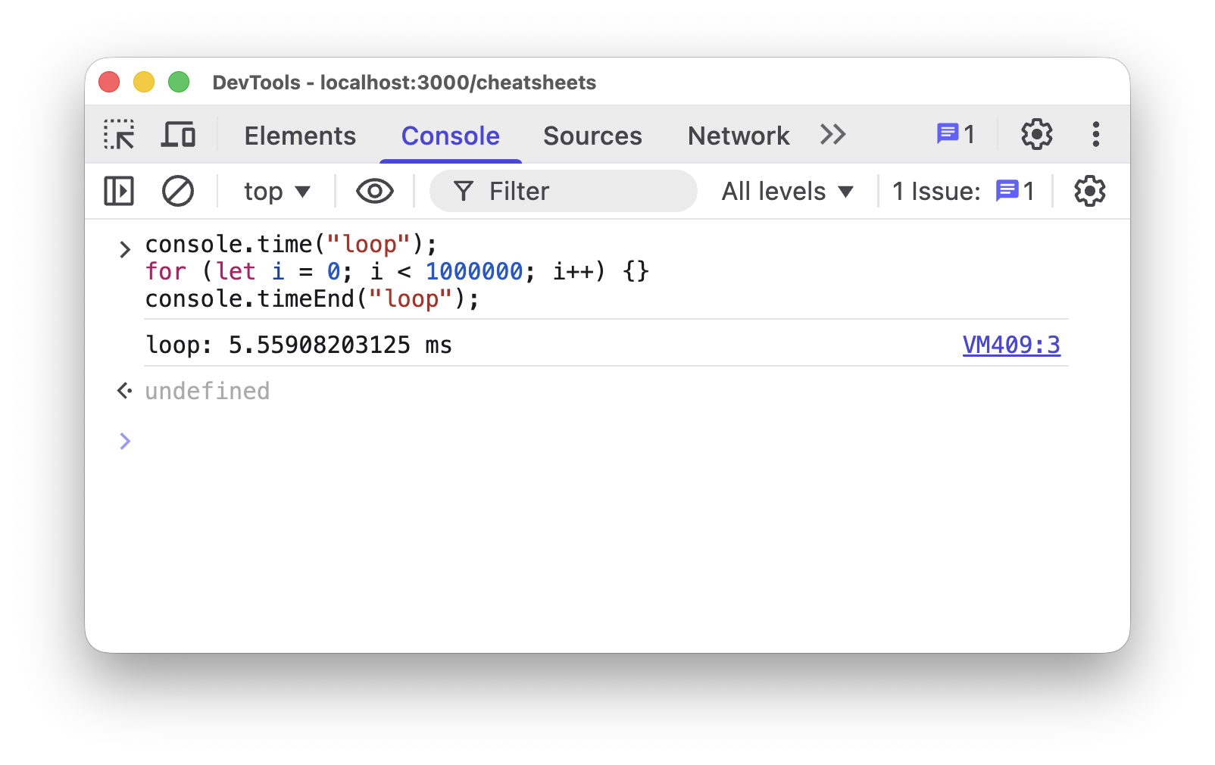Image resolution: width=1215 pixels, height=765 pixels.
Task: Switch to the Sources tab
Action: point(592,136)
